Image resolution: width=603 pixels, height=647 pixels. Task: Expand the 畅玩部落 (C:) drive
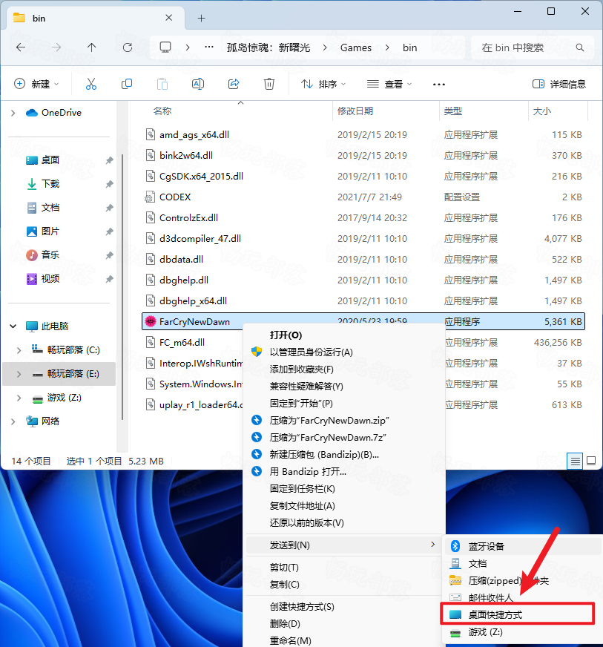(x=19, y=350)
